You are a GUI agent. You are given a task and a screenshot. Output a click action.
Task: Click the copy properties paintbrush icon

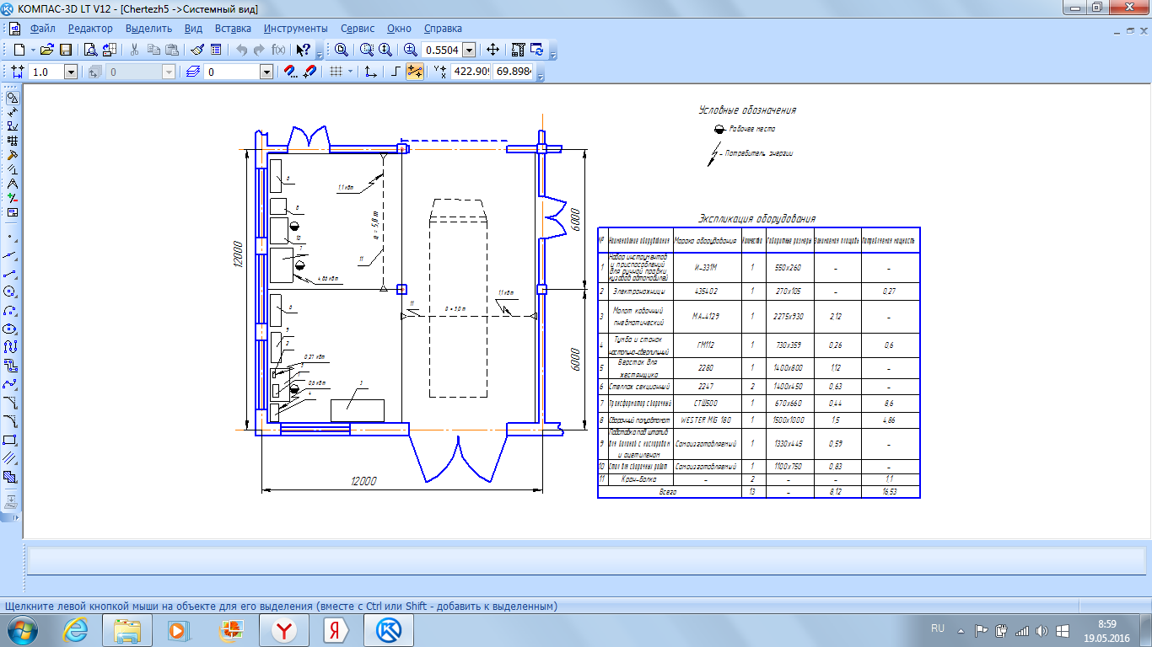coord(197,50)
